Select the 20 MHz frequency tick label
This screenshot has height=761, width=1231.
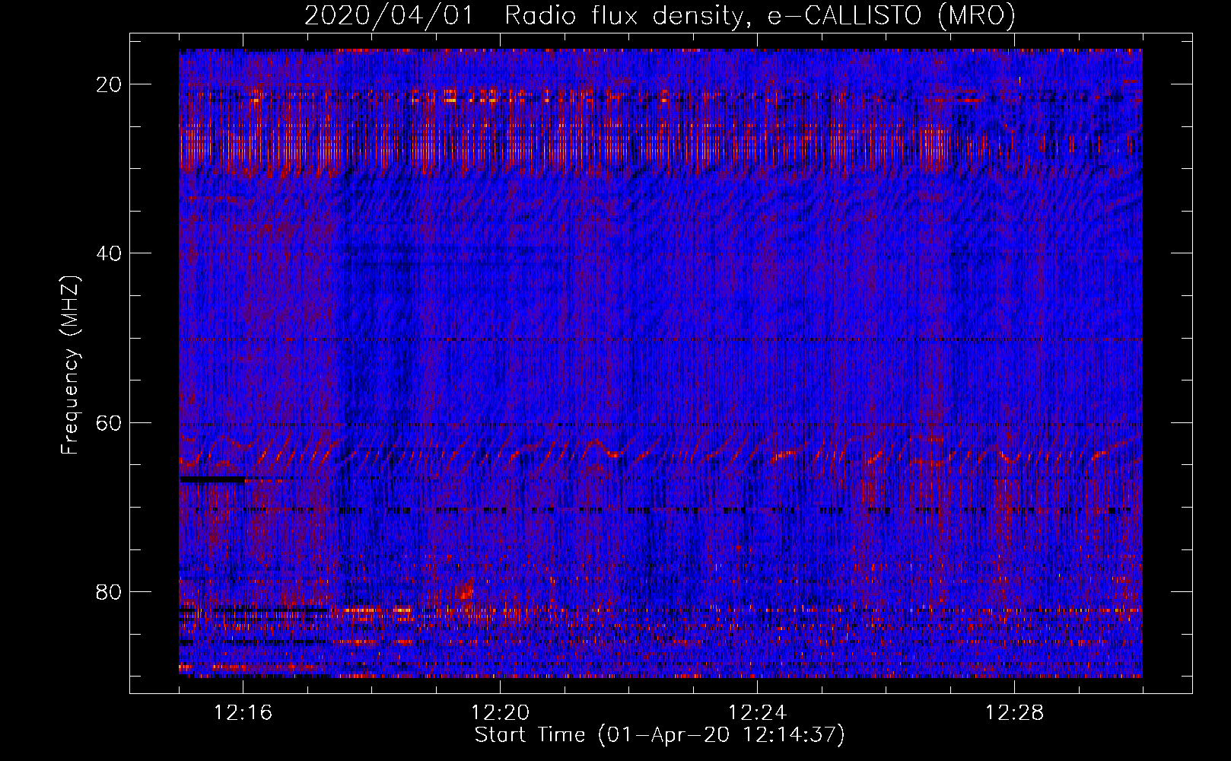(x=110, y=84)
